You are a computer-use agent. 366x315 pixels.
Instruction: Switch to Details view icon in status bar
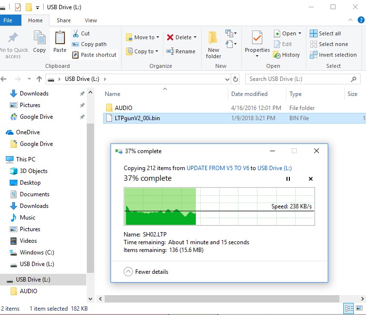[349, 309]
